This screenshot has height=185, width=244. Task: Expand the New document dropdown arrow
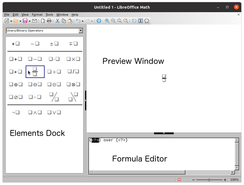tap(11, 21)
